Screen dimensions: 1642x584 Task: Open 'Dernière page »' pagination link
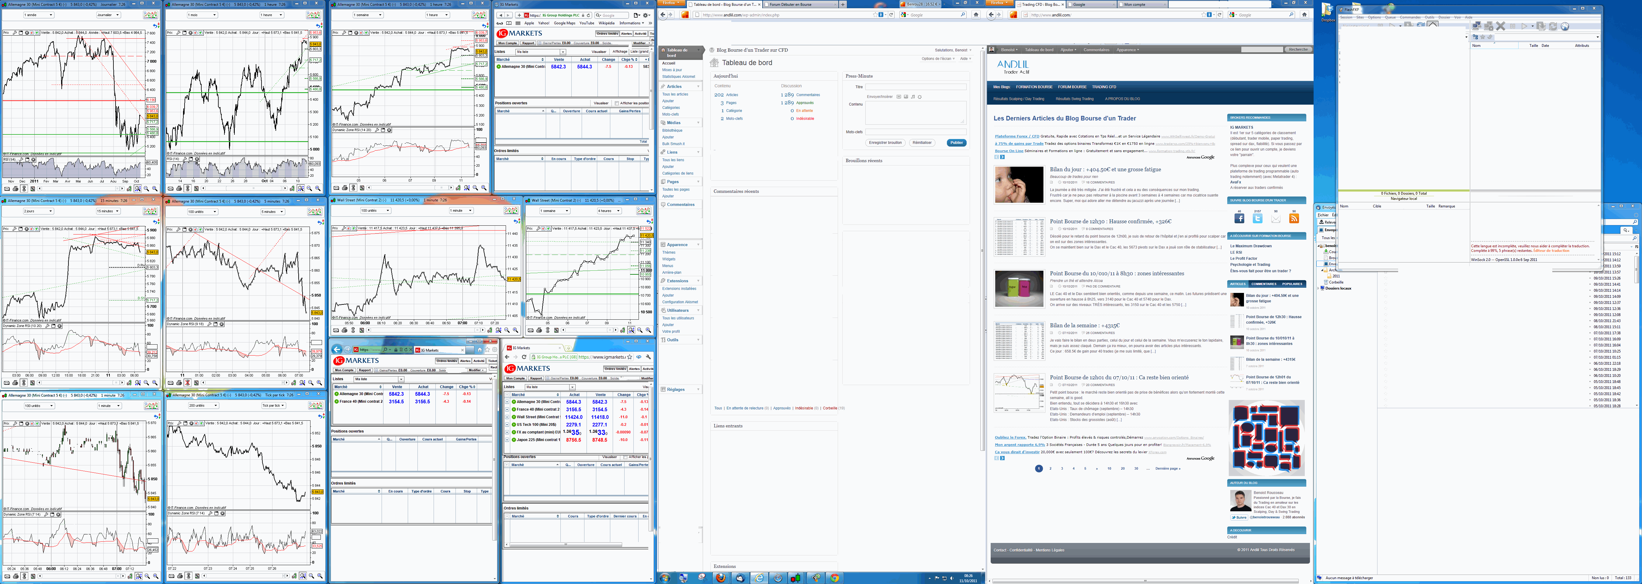pyautogui.click(x=1168, y=469)
